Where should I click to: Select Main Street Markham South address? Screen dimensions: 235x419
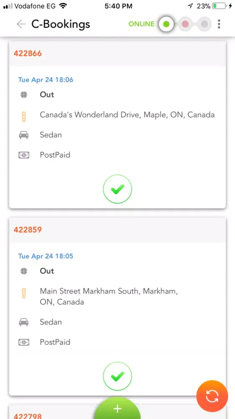(109, 296)
